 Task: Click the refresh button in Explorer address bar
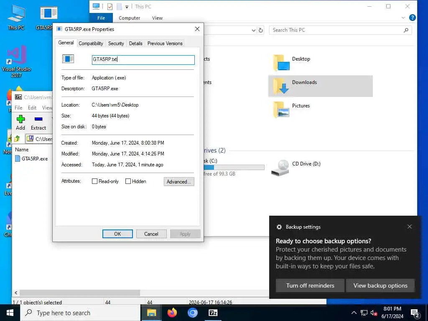click(x=261, y=30)
